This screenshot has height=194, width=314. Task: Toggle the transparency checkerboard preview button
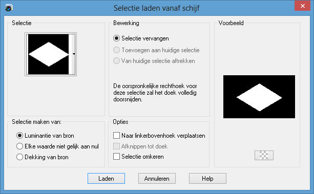264,155
